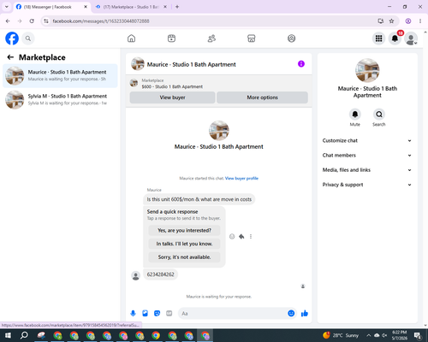Screen dimensions: 428x342
Task: Select the Maurice conversation in the list
Action: [x=60, y=76]
